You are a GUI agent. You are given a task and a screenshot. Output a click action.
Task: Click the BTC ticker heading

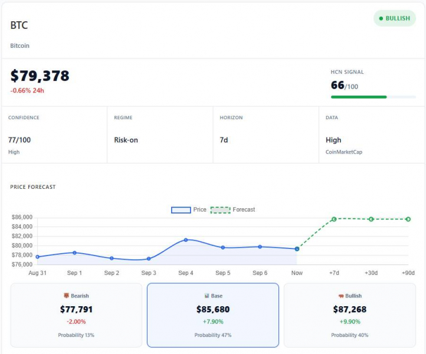click(19, 25)
